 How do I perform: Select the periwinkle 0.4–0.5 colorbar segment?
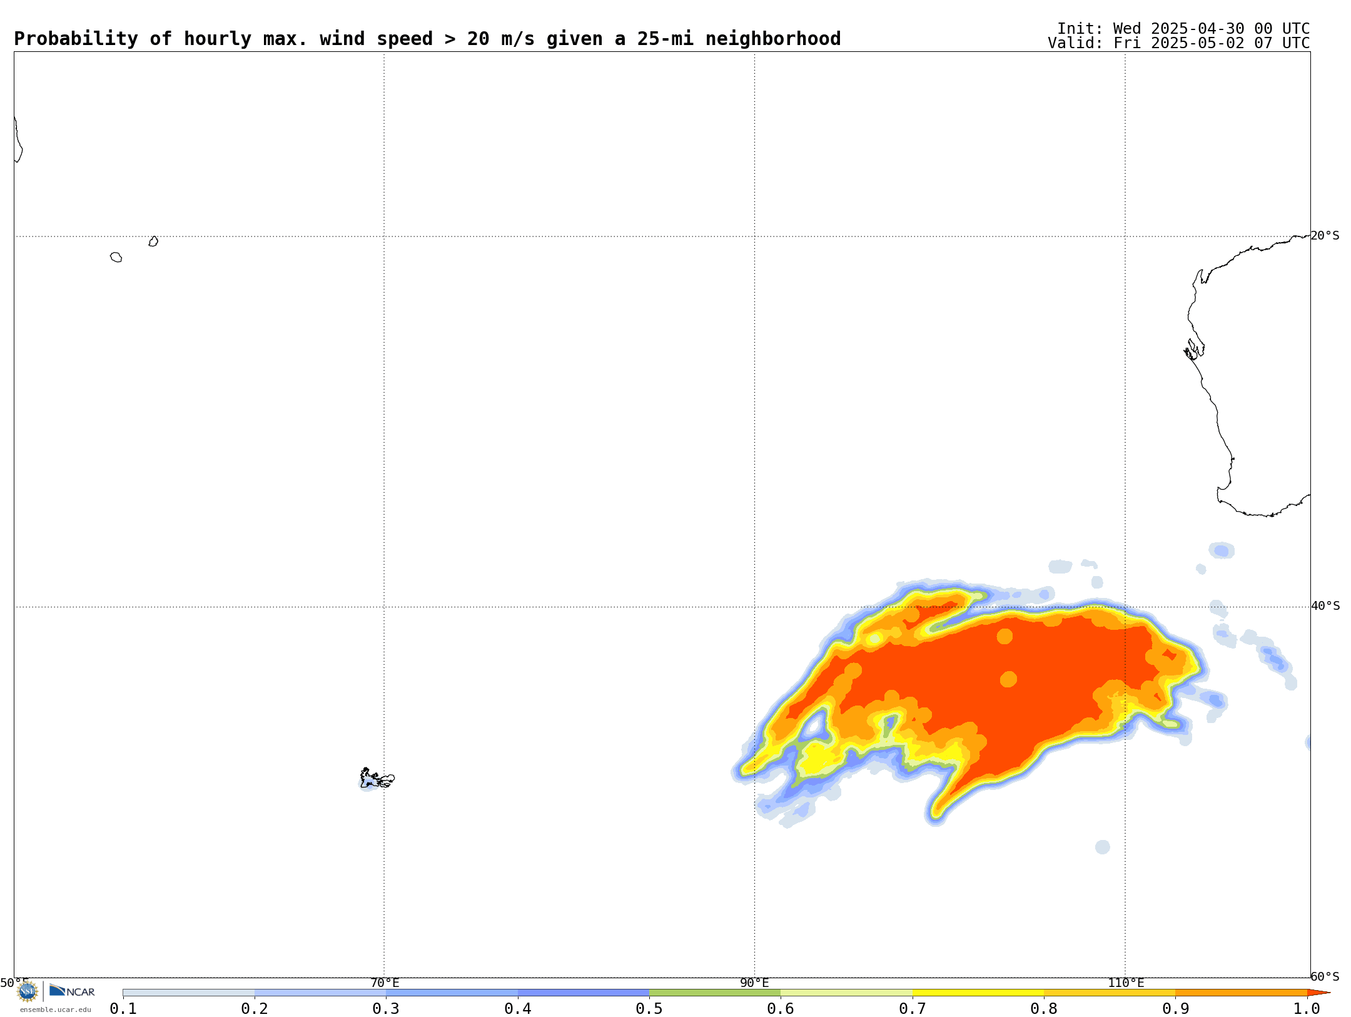(584, 993)
